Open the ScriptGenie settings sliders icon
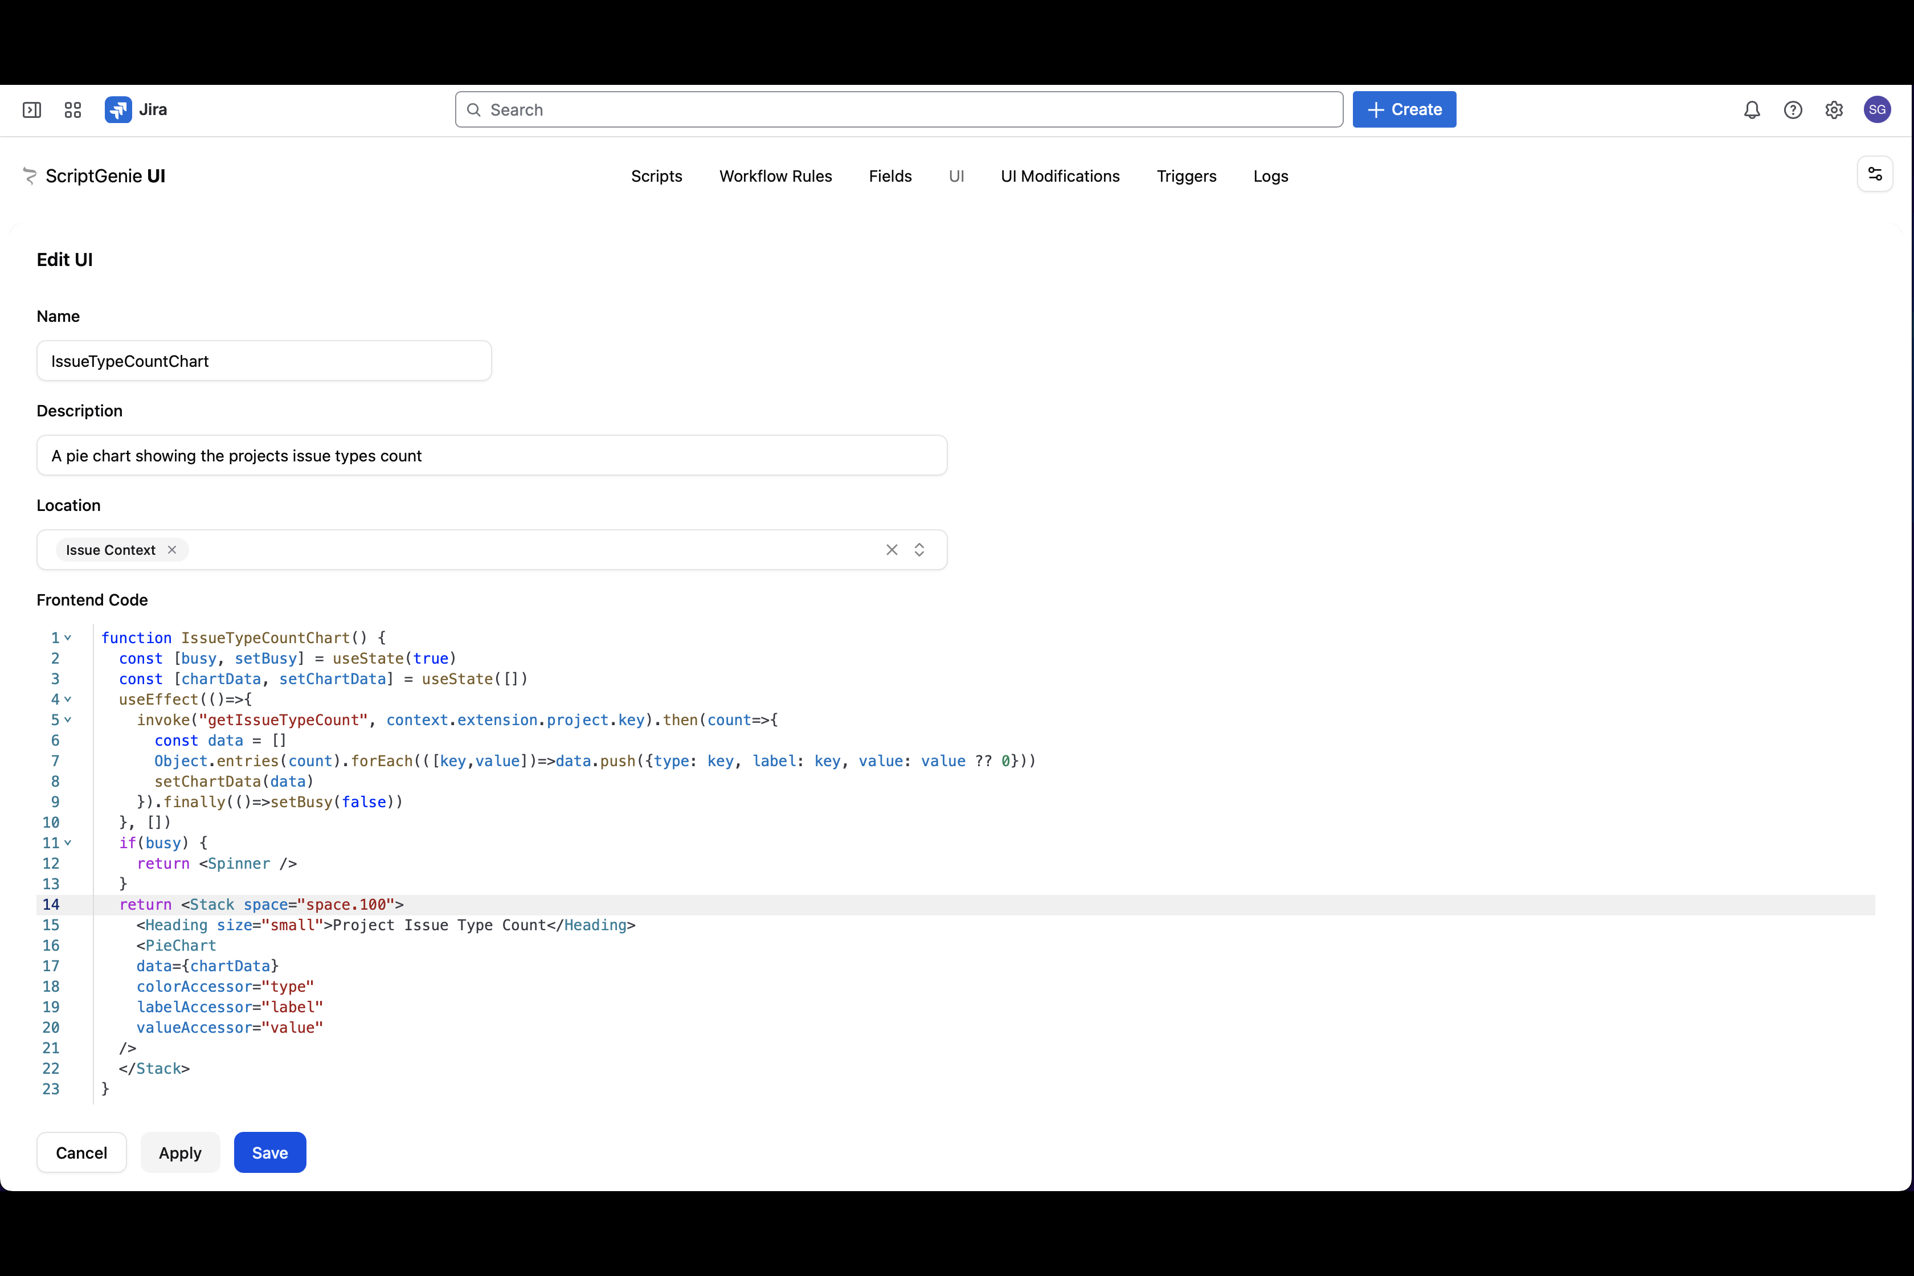The image size is (1914, 1276). tap(1874, 174)
